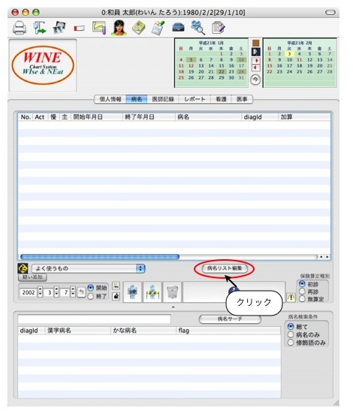Switch to the 看護 tab

[x=221, y=99]
